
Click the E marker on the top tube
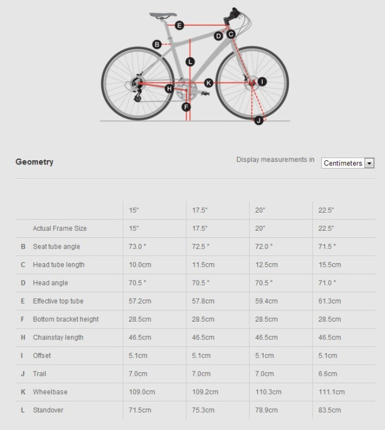[179, 25]
